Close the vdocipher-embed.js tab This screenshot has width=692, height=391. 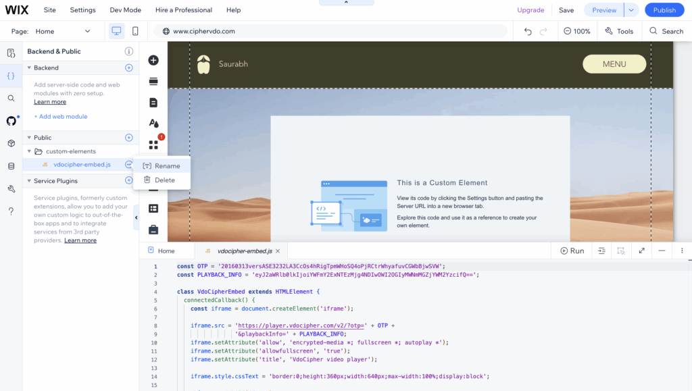[278, 251]
